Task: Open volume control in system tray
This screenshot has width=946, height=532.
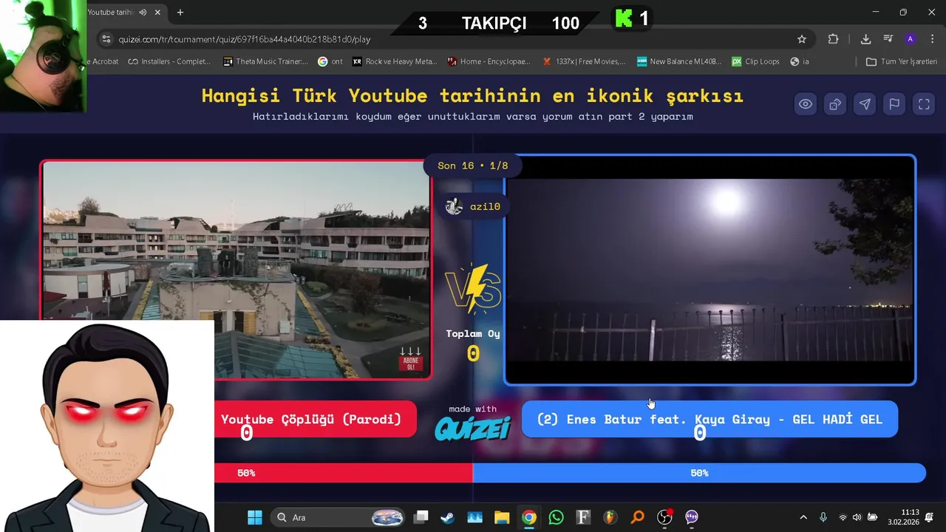Action: coord(857,517)
